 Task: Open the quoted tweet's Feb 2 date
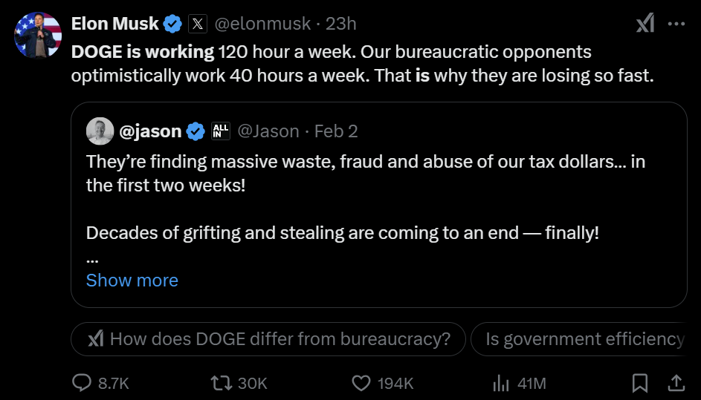[336, 131]
